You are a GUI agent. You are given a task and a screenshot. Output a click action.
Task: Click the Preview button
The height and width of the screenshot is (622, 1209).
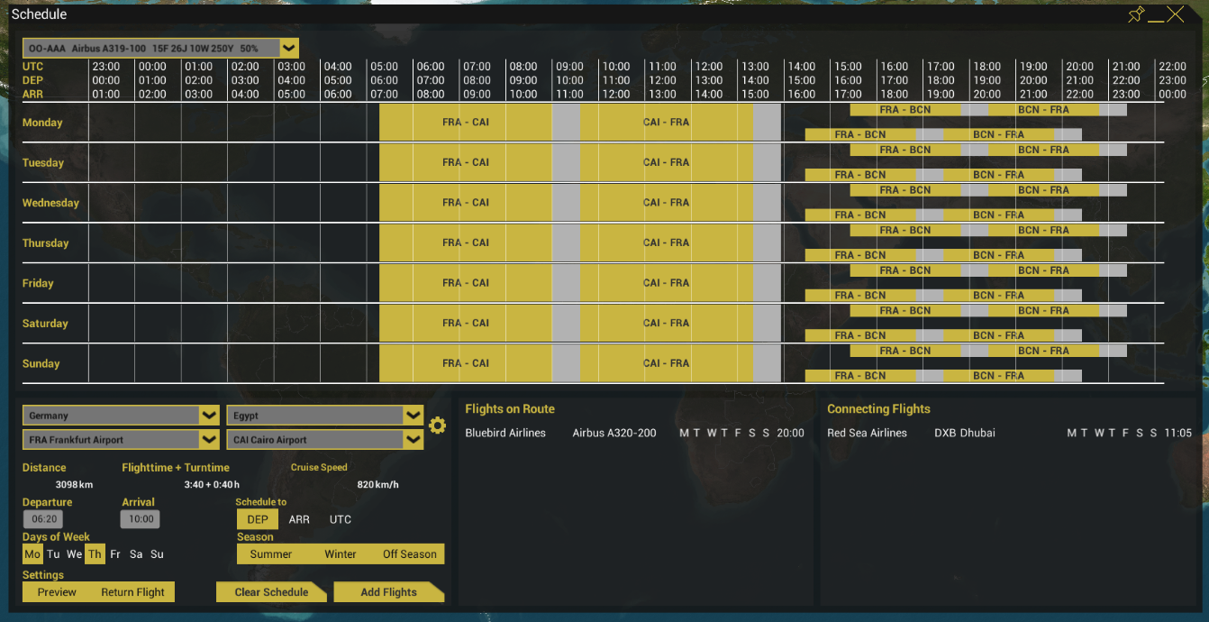coord(56,591)
